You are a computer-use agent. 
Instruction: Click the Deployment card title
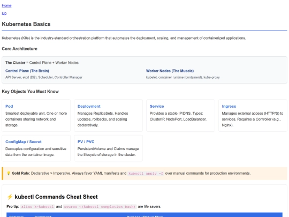coord(89,106)
